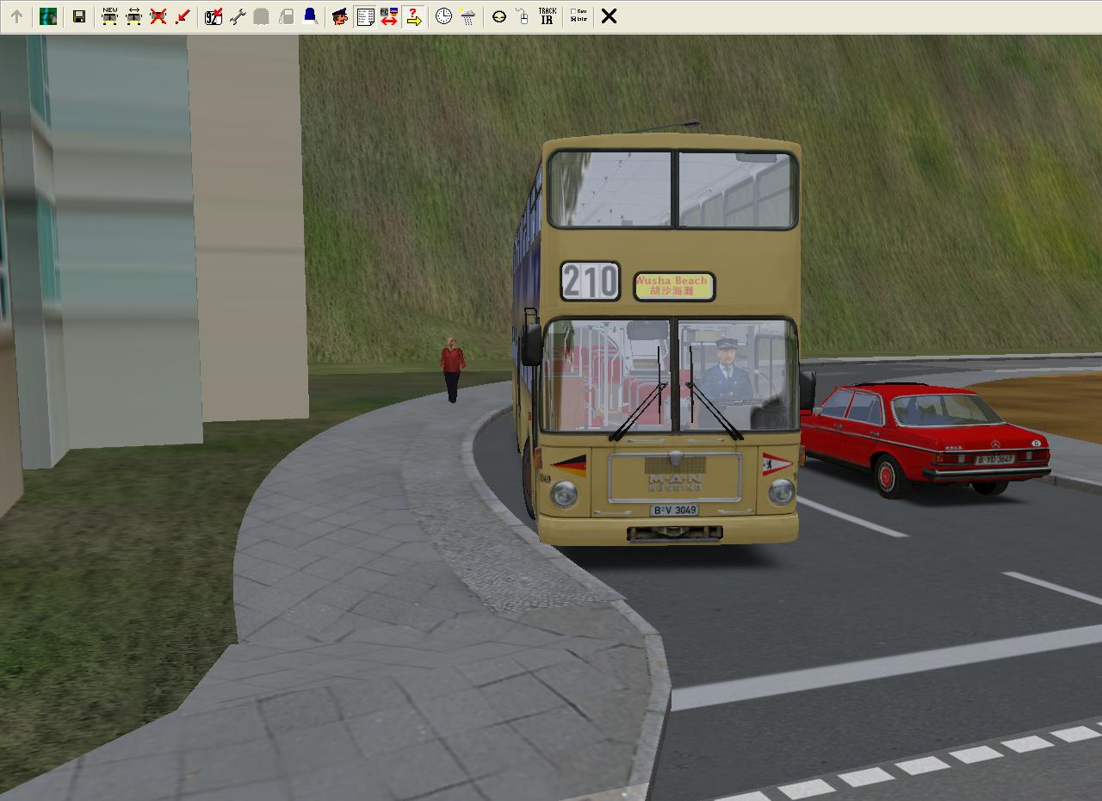Click the grayed-out fuel pump icon
Screen dimensions: 1102x801
tap(286, 16)
